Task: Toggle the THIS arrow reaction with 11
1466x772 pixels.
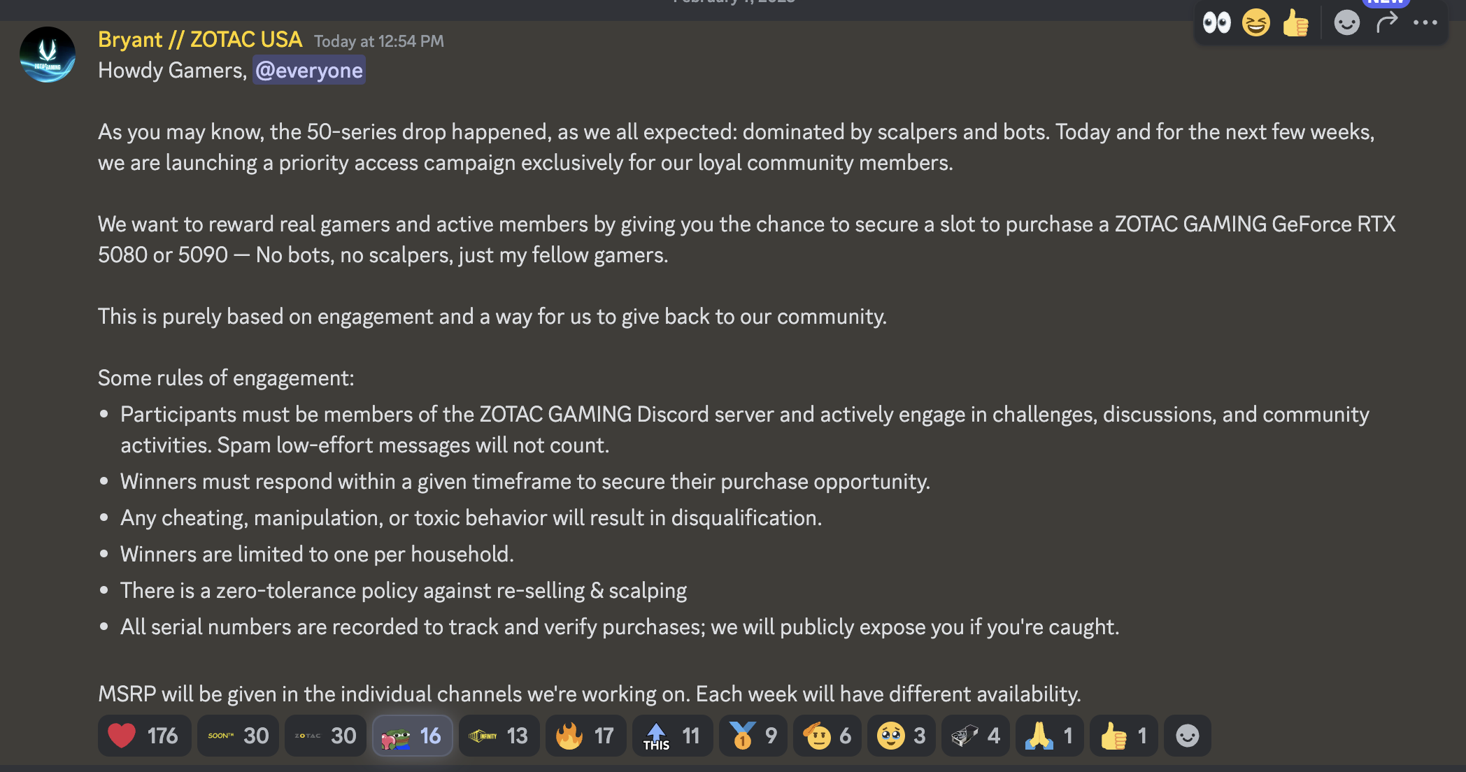Action: (672, 736)
